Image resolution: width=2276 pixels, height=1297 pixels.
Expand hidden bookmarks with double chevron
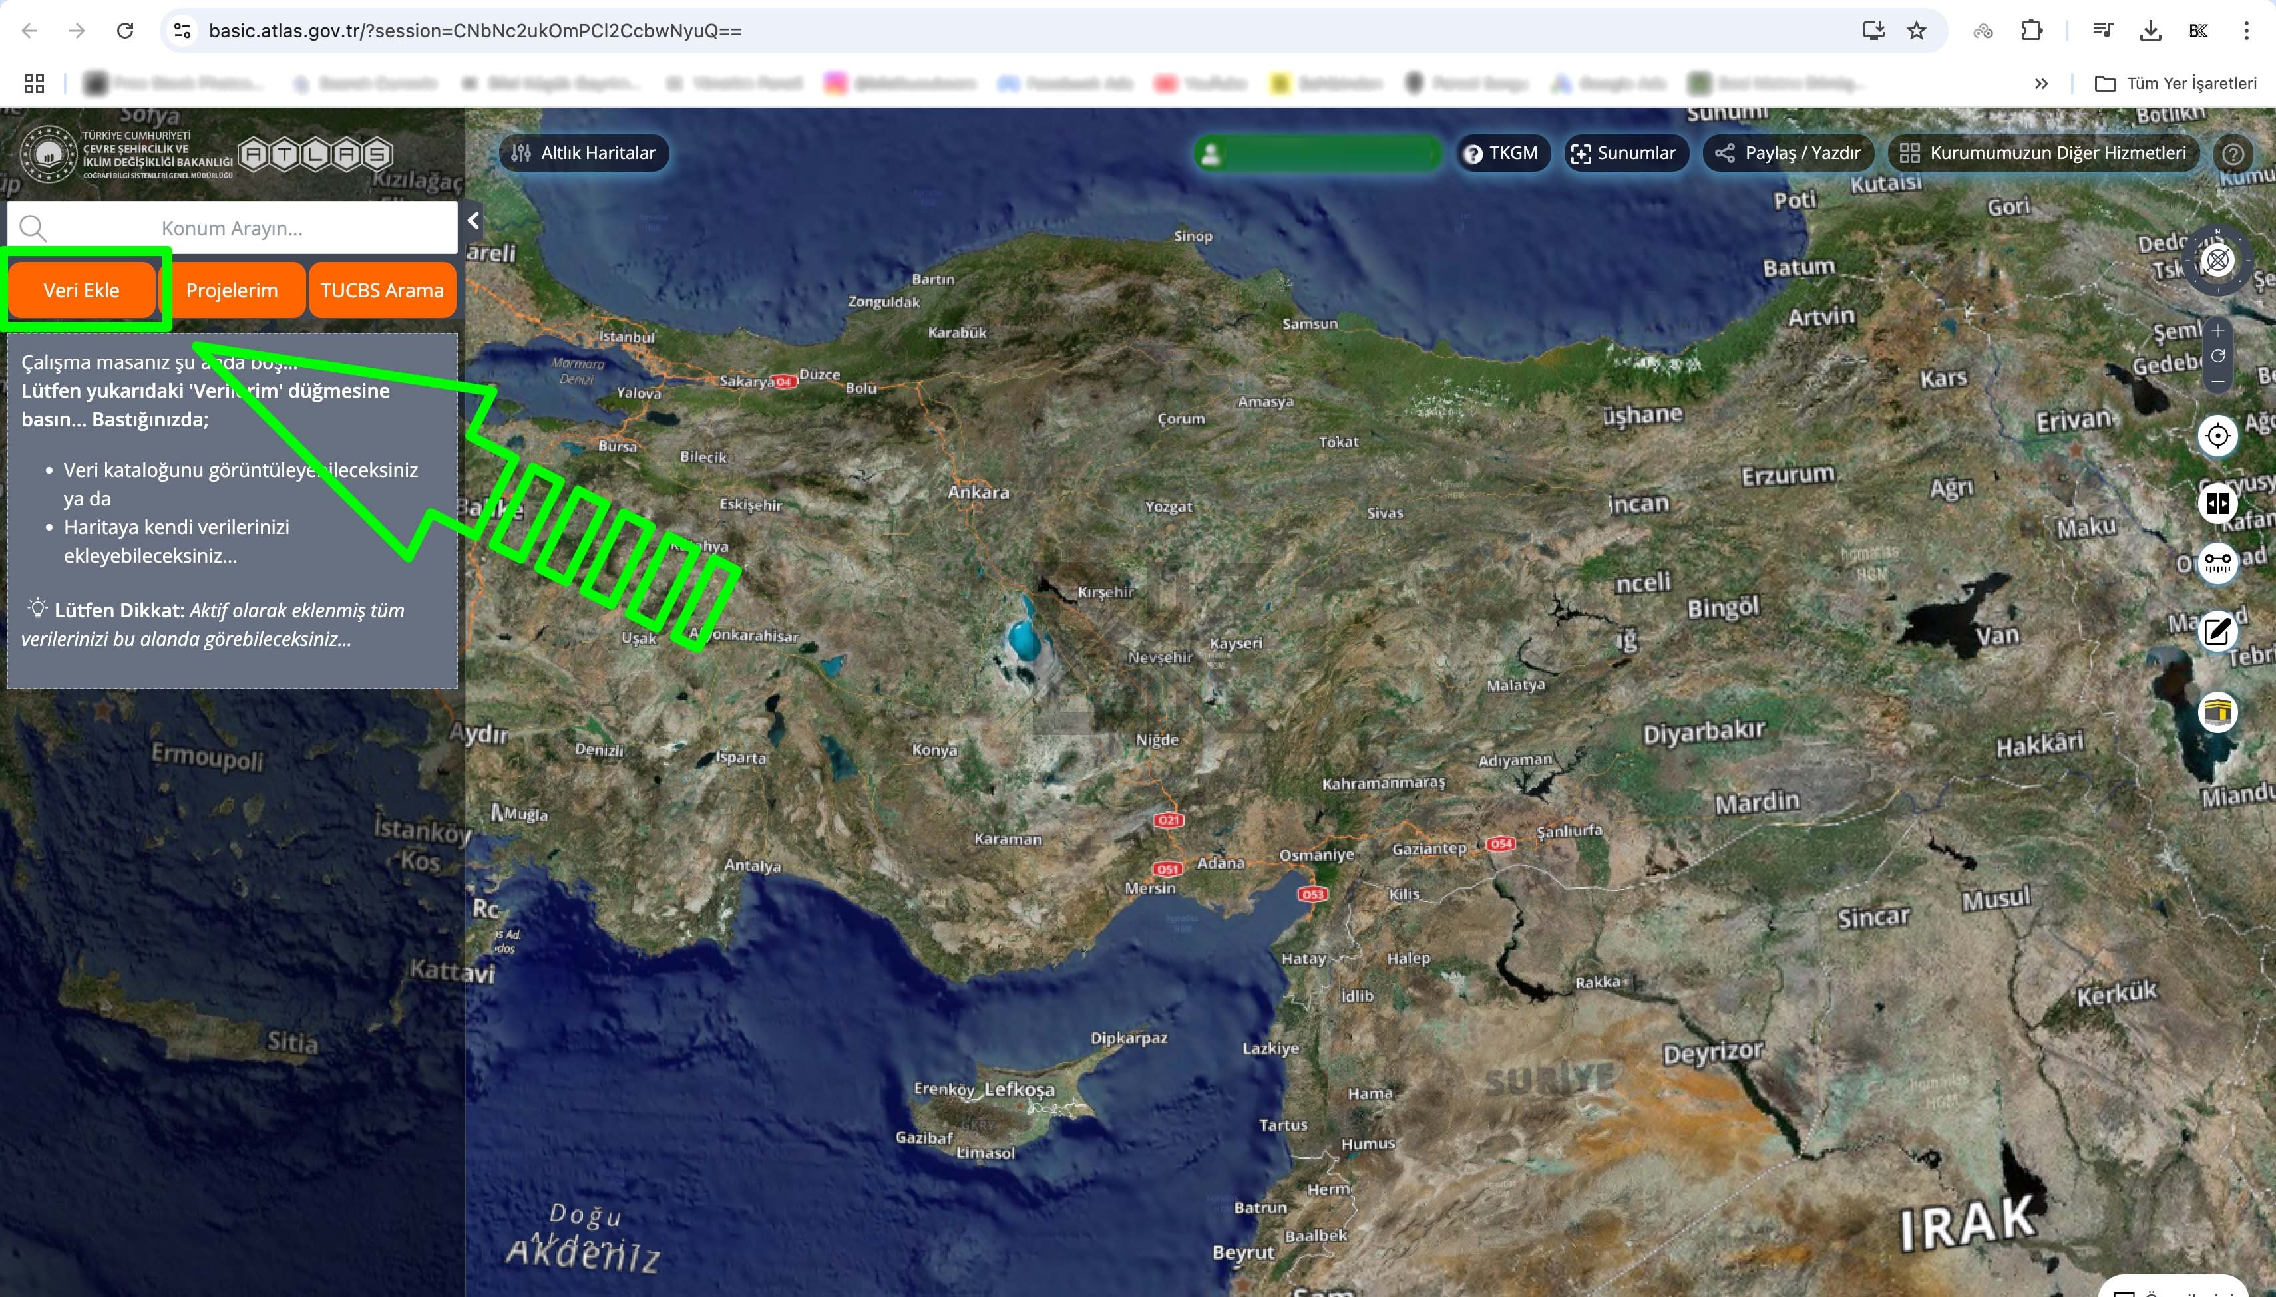[x=2042, y=84]
